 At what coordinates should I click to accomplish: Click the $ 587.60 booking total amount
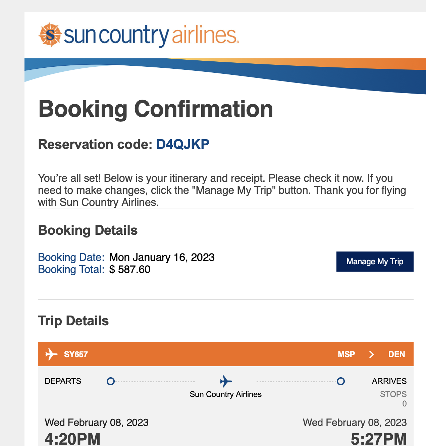(130, 269)
